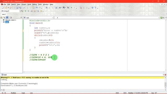Select the main function tree item
This screenshot has width=167, height=94.
click(7, 22)
